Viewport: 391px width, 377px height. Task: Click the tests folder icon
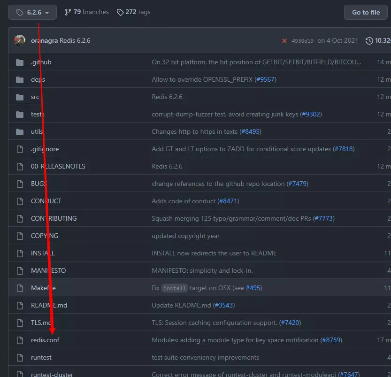pyautogui.click(x=20, y=115)
